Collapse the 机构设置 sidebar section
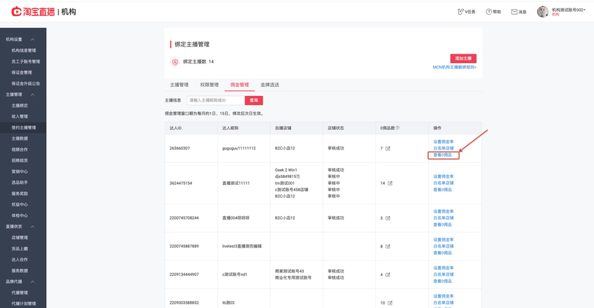Screen dimensions: 594x308 click(x=33, y=40)
